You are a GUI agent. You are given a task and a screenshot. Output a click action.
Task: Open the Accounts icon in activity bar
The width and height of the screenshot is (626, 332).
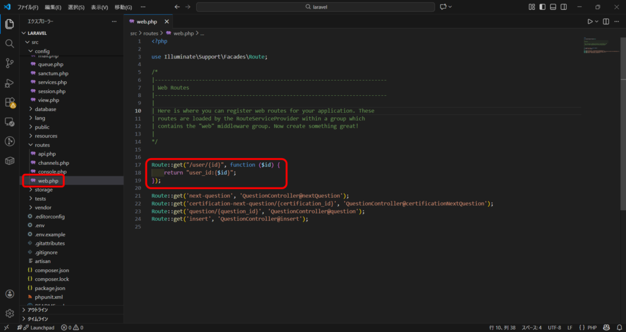[x=9, y=294]
